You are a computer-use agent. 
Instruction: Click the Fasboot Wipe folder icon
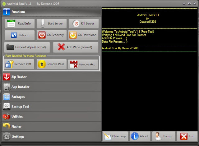pyautogui.click(x=10, y=47)
